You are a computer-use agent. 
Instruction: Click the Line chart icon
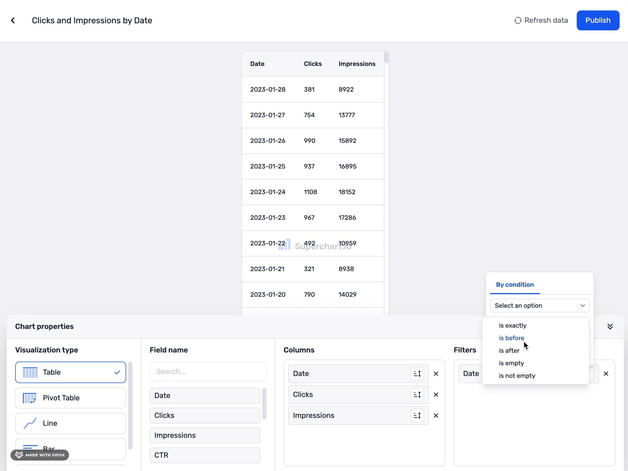30,423
